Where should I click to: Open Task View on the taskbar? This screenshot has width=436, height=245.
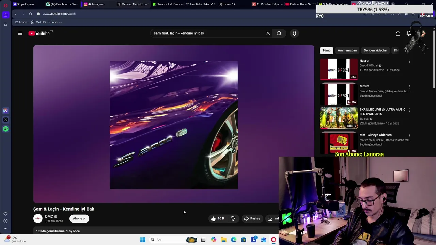pos(203,240)
